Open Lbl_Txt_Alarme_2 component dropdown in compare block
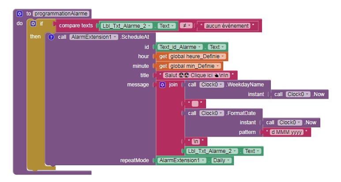Screen dimensions: 341x182 pos(127,26)
